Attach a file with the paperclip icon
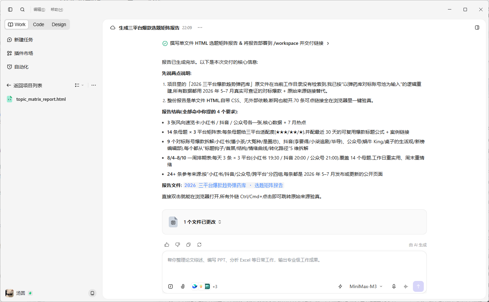The width and height of the screenshot is (489, 302). click(x=183, y=286)
